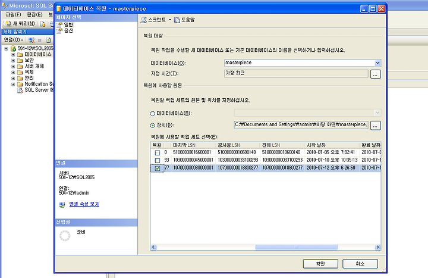Open the 스크립트 (Script) toolbar button

153,20
